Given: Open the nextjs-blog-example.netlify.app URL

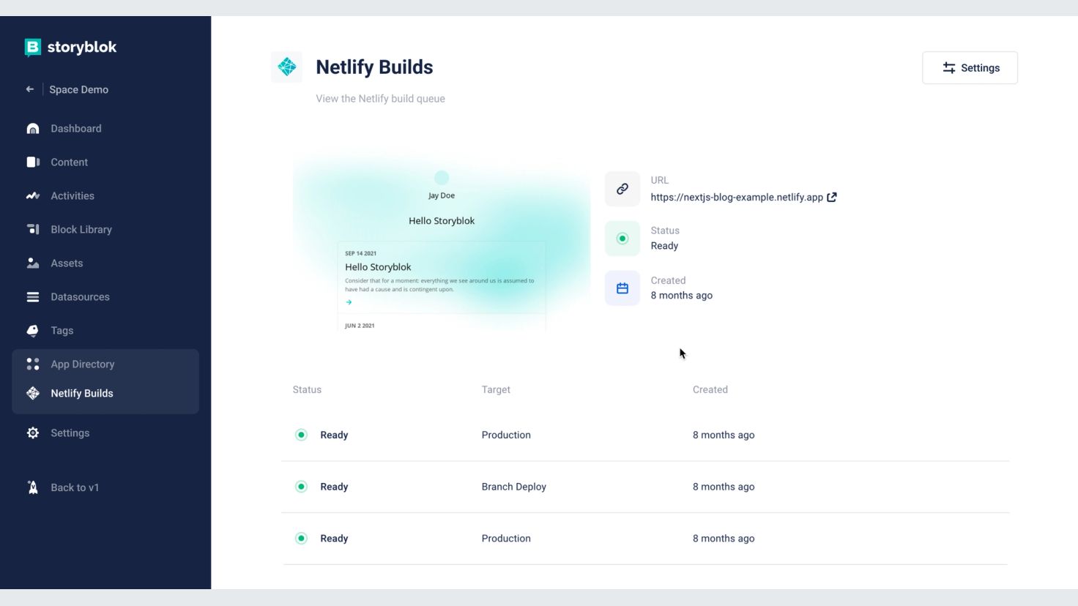Looking at the screenshot, I should click(x=737, y=197).
